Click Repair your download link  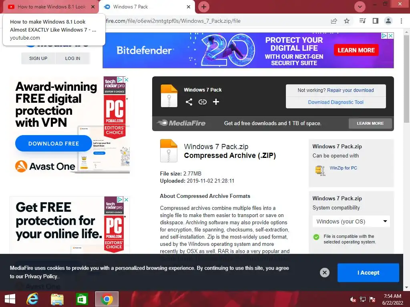coord(350,90)
